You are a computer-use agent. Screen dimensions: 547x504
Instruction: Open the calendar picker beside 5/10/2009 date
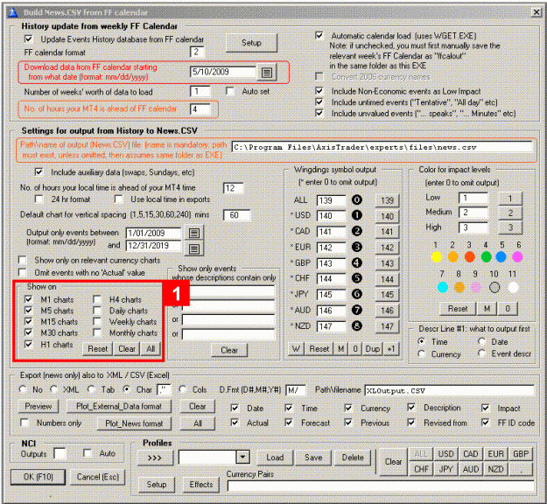pyautogui.click(x=267, y=73)
